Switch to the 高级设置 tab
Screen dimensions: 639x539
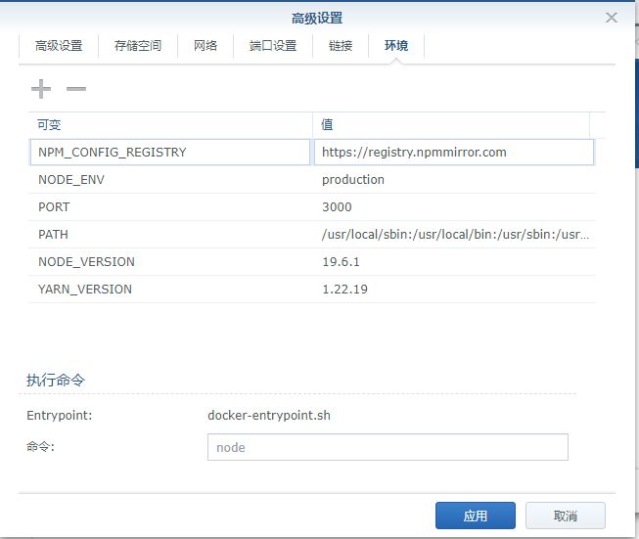pyautogui.click(x=59, y=46)
